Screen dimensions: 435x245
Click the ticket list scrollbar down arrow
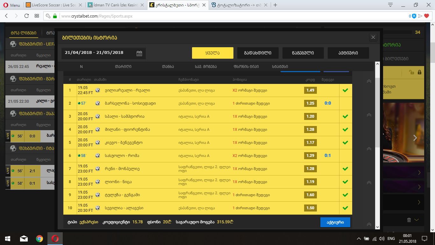point(377,227)
